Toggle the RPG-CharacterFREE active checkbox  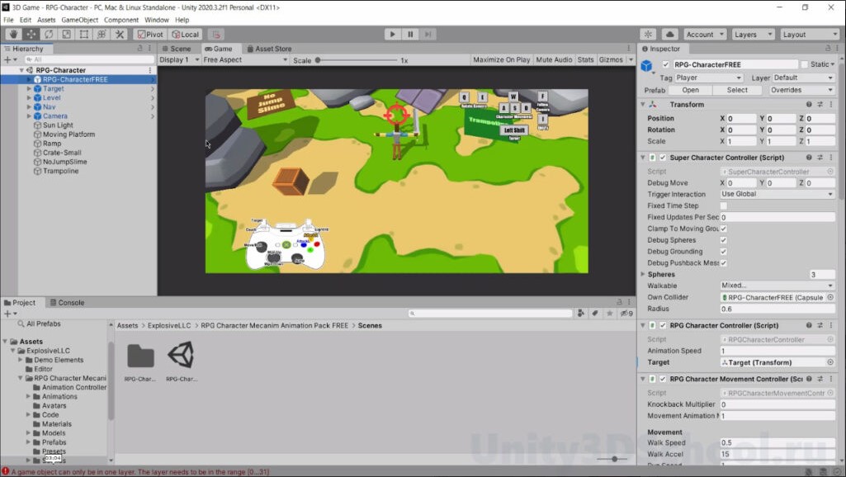(x=666, y=64)
